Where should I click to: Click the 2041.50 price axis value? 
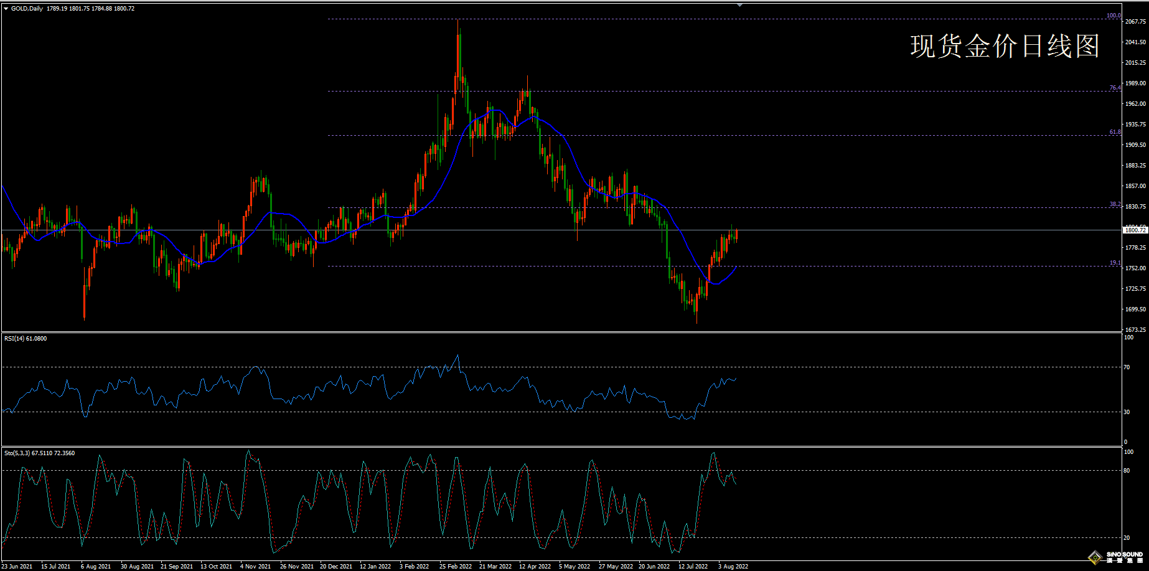click(1136, 42)
